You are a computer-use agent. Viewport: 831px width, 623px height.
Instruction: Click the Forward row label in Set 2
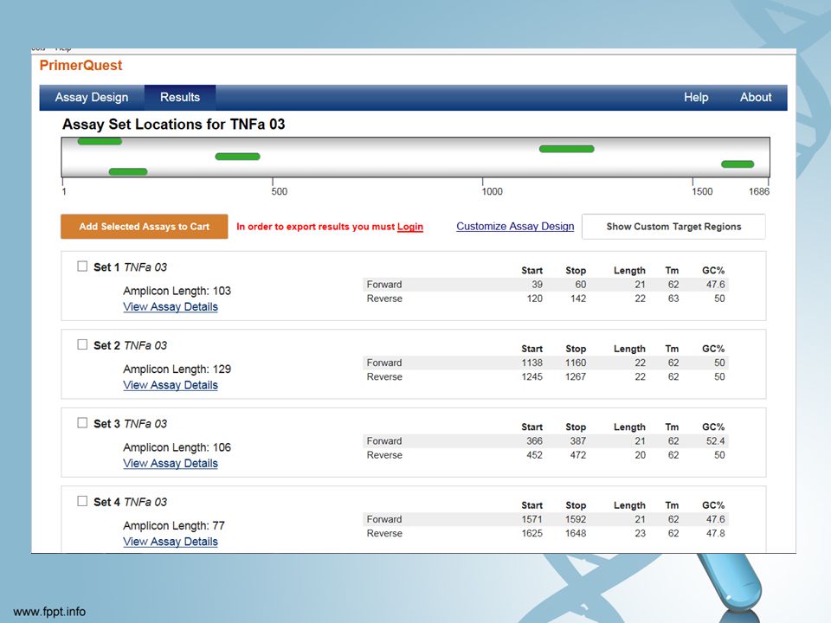tap(384, 363)
